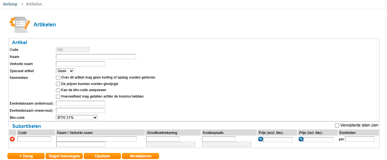Viewport: 387px width, 160px height.
Task: Click the Verwijderen button
Action: (140, 156)
